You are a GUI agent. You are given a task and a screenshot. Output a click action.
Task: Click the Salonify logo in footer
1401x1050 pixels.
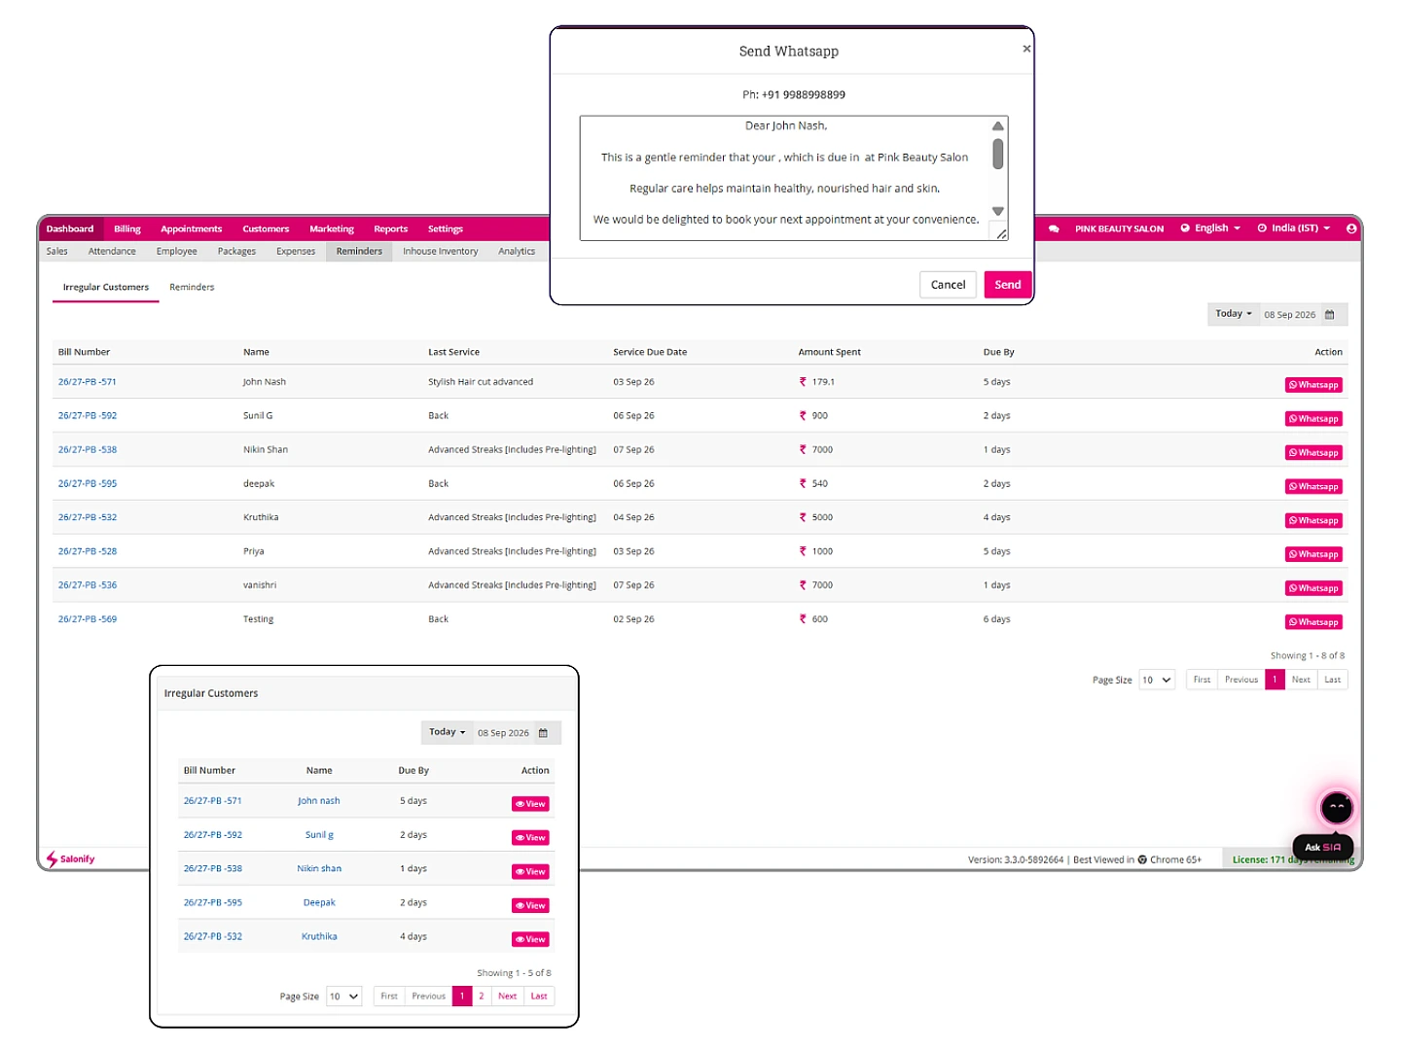(71, 859)
